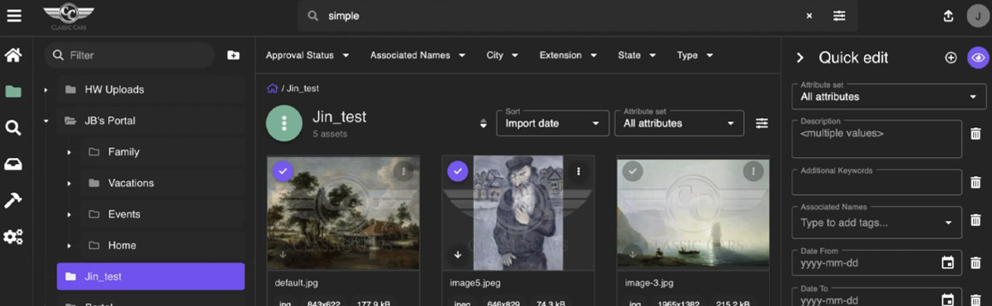Viewport: 992px width, 306px height.
Task: Download image5.jpeg using the arrow icon
Action: click(457, 255)
